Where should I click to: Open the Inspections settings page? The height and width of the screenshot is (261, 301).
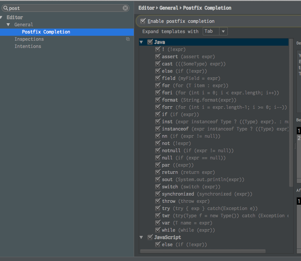[29, 39]
